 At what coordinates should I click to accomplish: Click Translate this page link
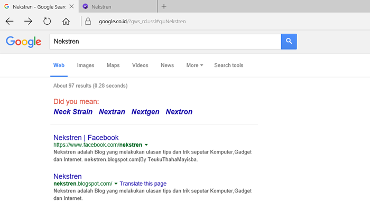coord(143,184)
